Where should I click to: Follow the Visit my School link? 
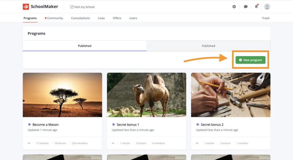(82, 7)
